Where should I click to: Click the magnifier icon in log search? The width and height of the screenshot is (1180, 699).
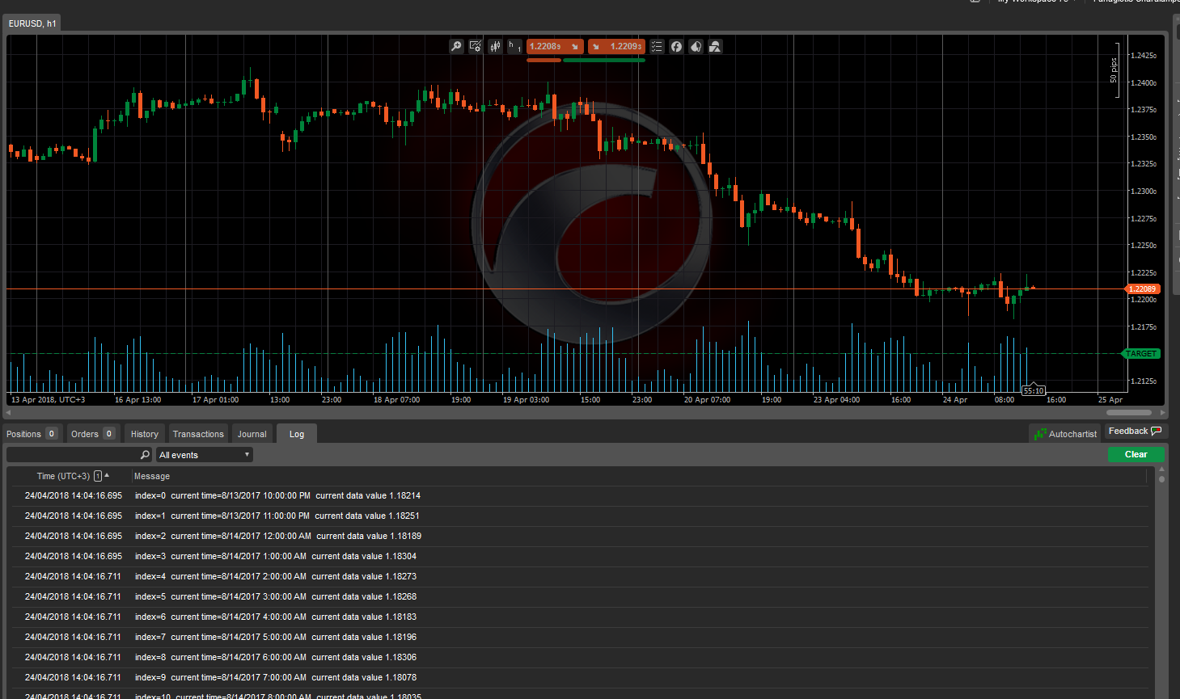pyautogui.click(x=146, y=455)
